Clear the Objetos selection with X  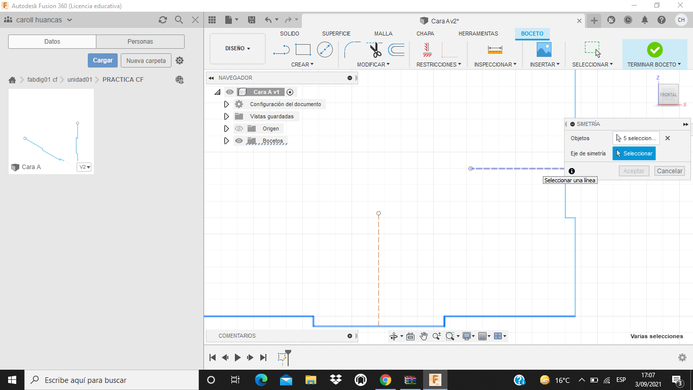[668, 138]
